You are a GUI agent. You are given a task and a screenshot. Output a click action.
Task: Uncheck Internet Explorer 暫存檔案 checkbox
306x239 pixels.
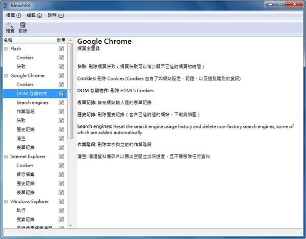coord(61,174)
